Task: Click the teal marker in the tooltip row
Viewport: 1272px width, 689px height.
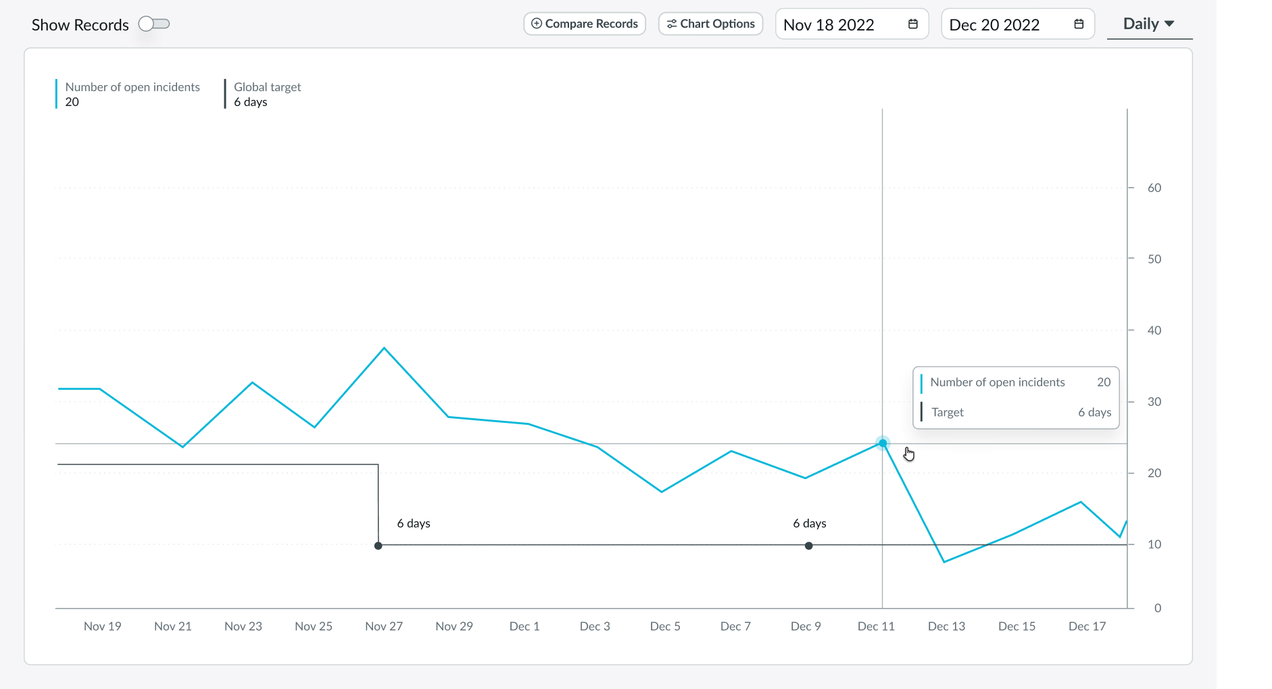Action: click(923, 382)
